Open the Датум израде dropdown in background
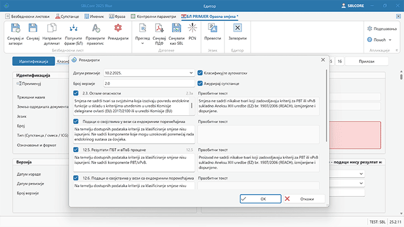This screenshot has height=227, width=404. click(x=361, y=174)
